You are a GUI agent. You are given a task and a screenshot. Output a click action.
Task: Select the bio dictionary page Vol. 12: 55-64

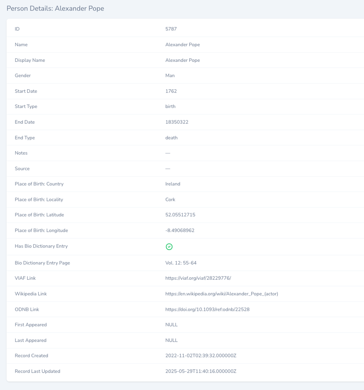click(x=181, y=263)
